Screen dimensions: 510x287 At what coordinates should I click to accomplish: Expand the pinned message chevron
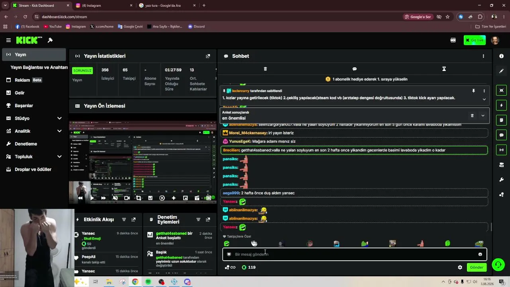[x=484, y=99]
